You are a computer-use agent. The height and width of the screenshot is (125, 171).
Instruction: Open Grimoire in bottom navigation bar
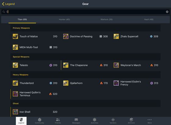tap(131, 121)
